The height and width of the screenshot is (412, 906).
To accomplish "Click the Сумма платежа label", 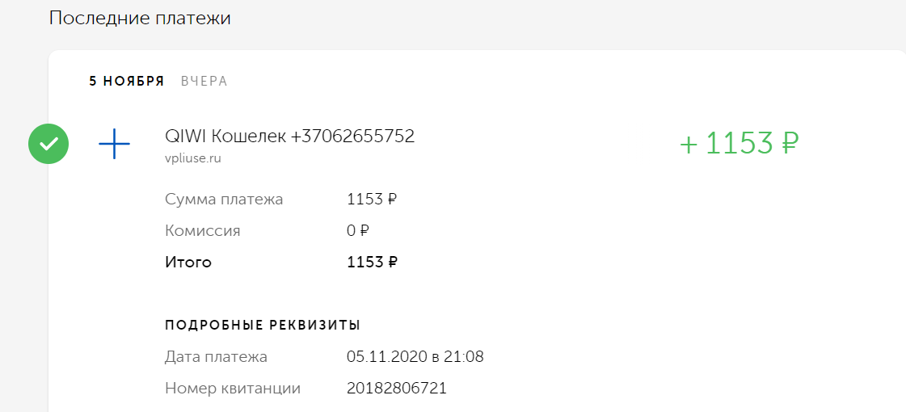I will 224,200.
